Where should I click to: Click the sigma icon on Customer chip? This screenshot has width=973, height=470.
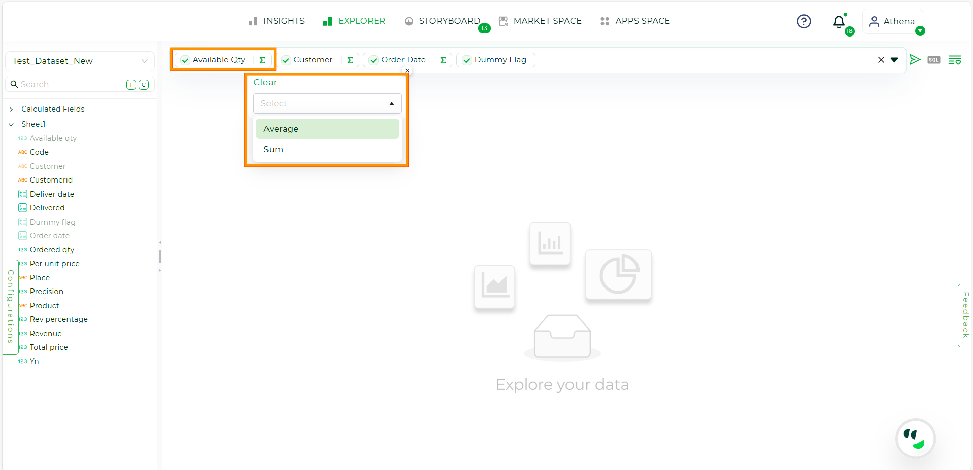click(350, 60)
